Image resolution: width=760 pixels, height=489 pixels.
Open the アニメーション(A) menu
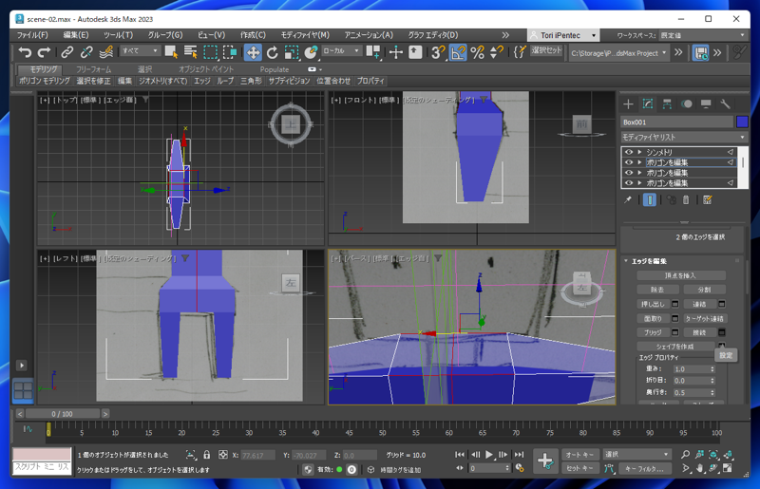[369, 35]
